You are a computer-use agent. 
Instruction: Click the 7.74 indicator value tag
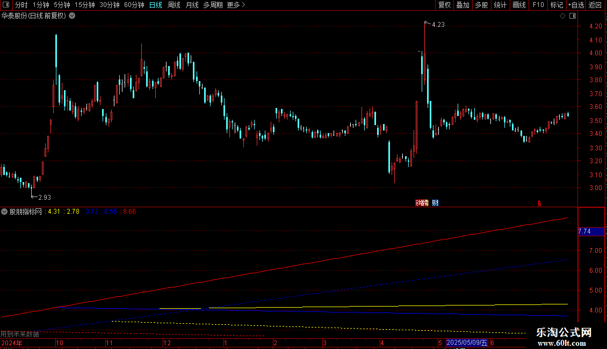[591, 231]
